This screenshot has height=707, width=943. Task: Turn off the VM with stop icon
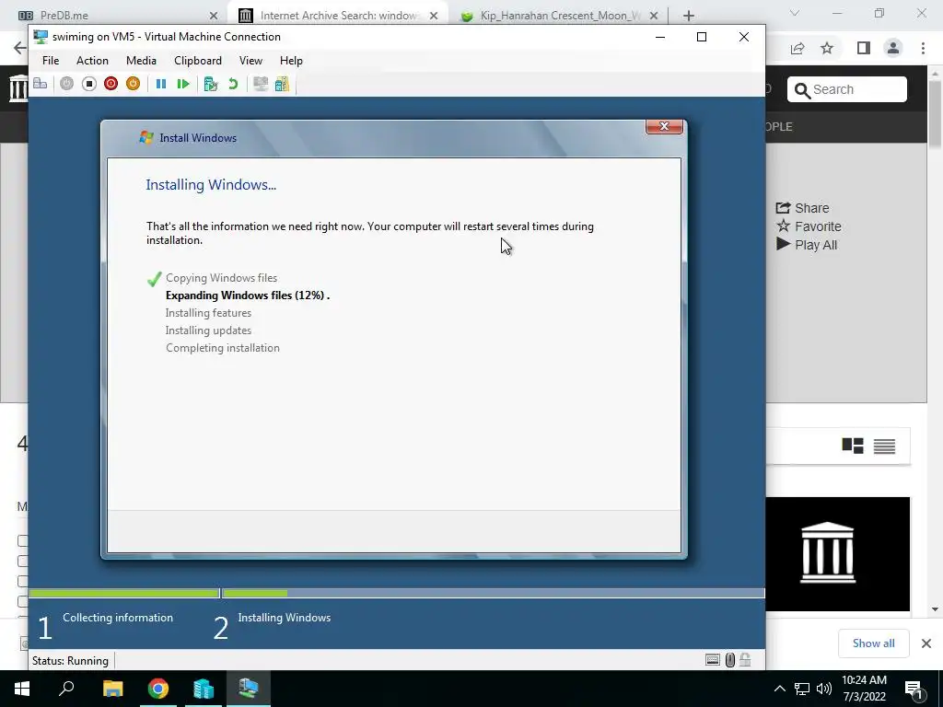coord(89,84)
